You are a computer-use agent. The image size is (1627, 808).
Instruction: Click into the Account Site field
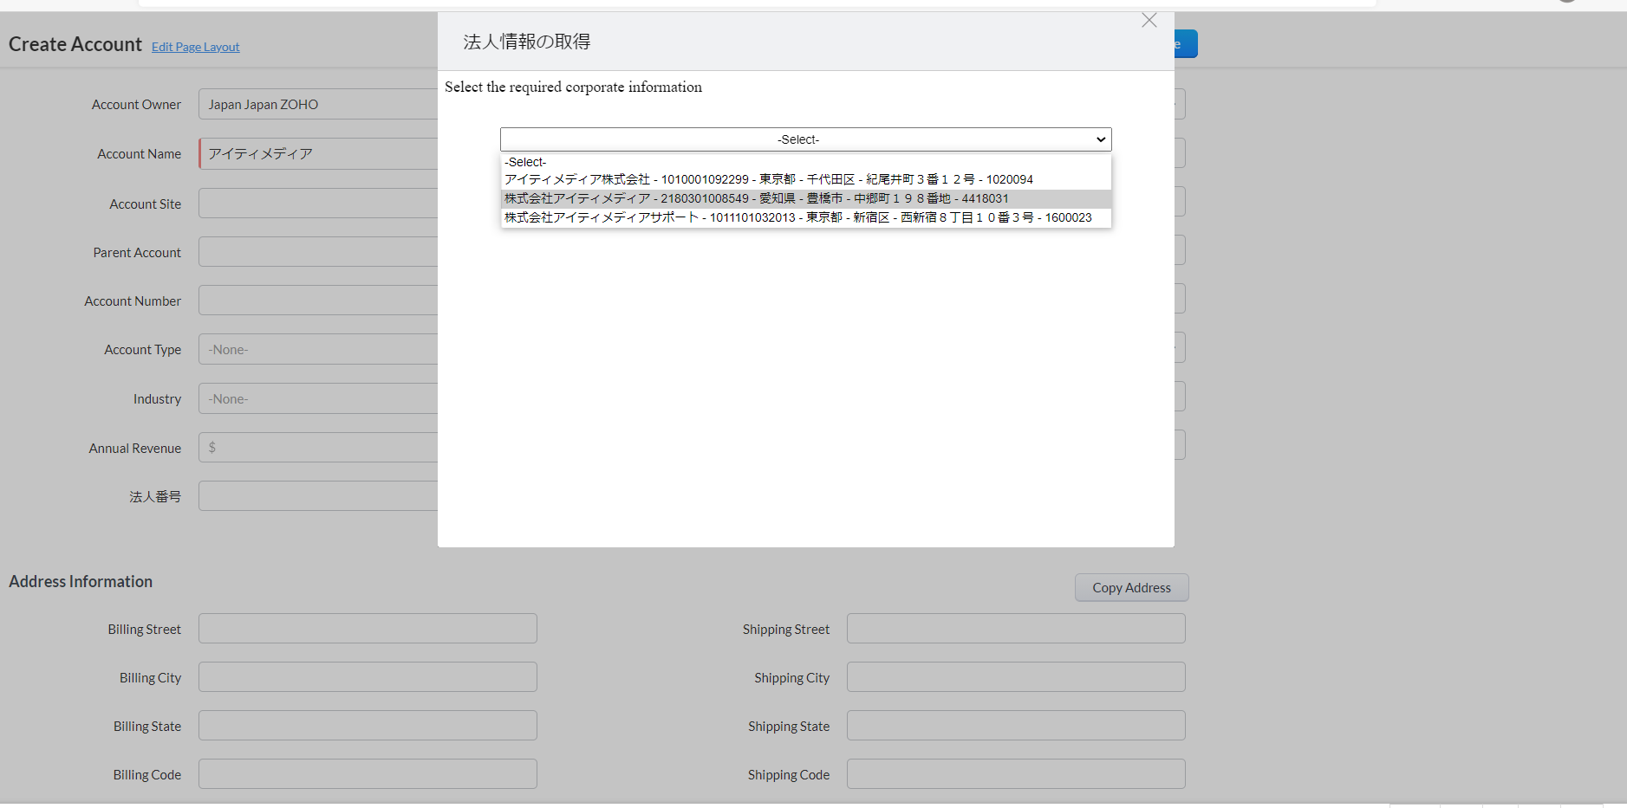tap(319, 204)
